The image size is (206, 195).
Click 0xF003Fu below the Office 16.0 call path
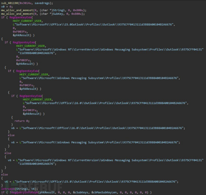point(30,110)
